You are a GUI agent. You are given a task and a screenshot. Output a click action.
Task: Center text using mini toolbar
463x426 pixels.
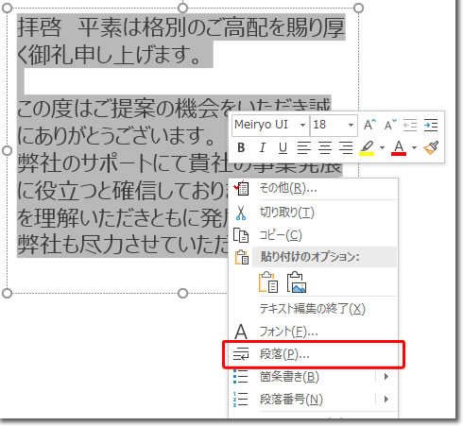tap(325, 147)
